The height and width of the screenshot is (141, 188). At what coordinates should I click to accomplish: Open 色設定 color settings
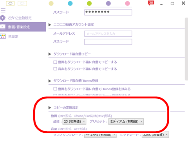coord(13,36)
